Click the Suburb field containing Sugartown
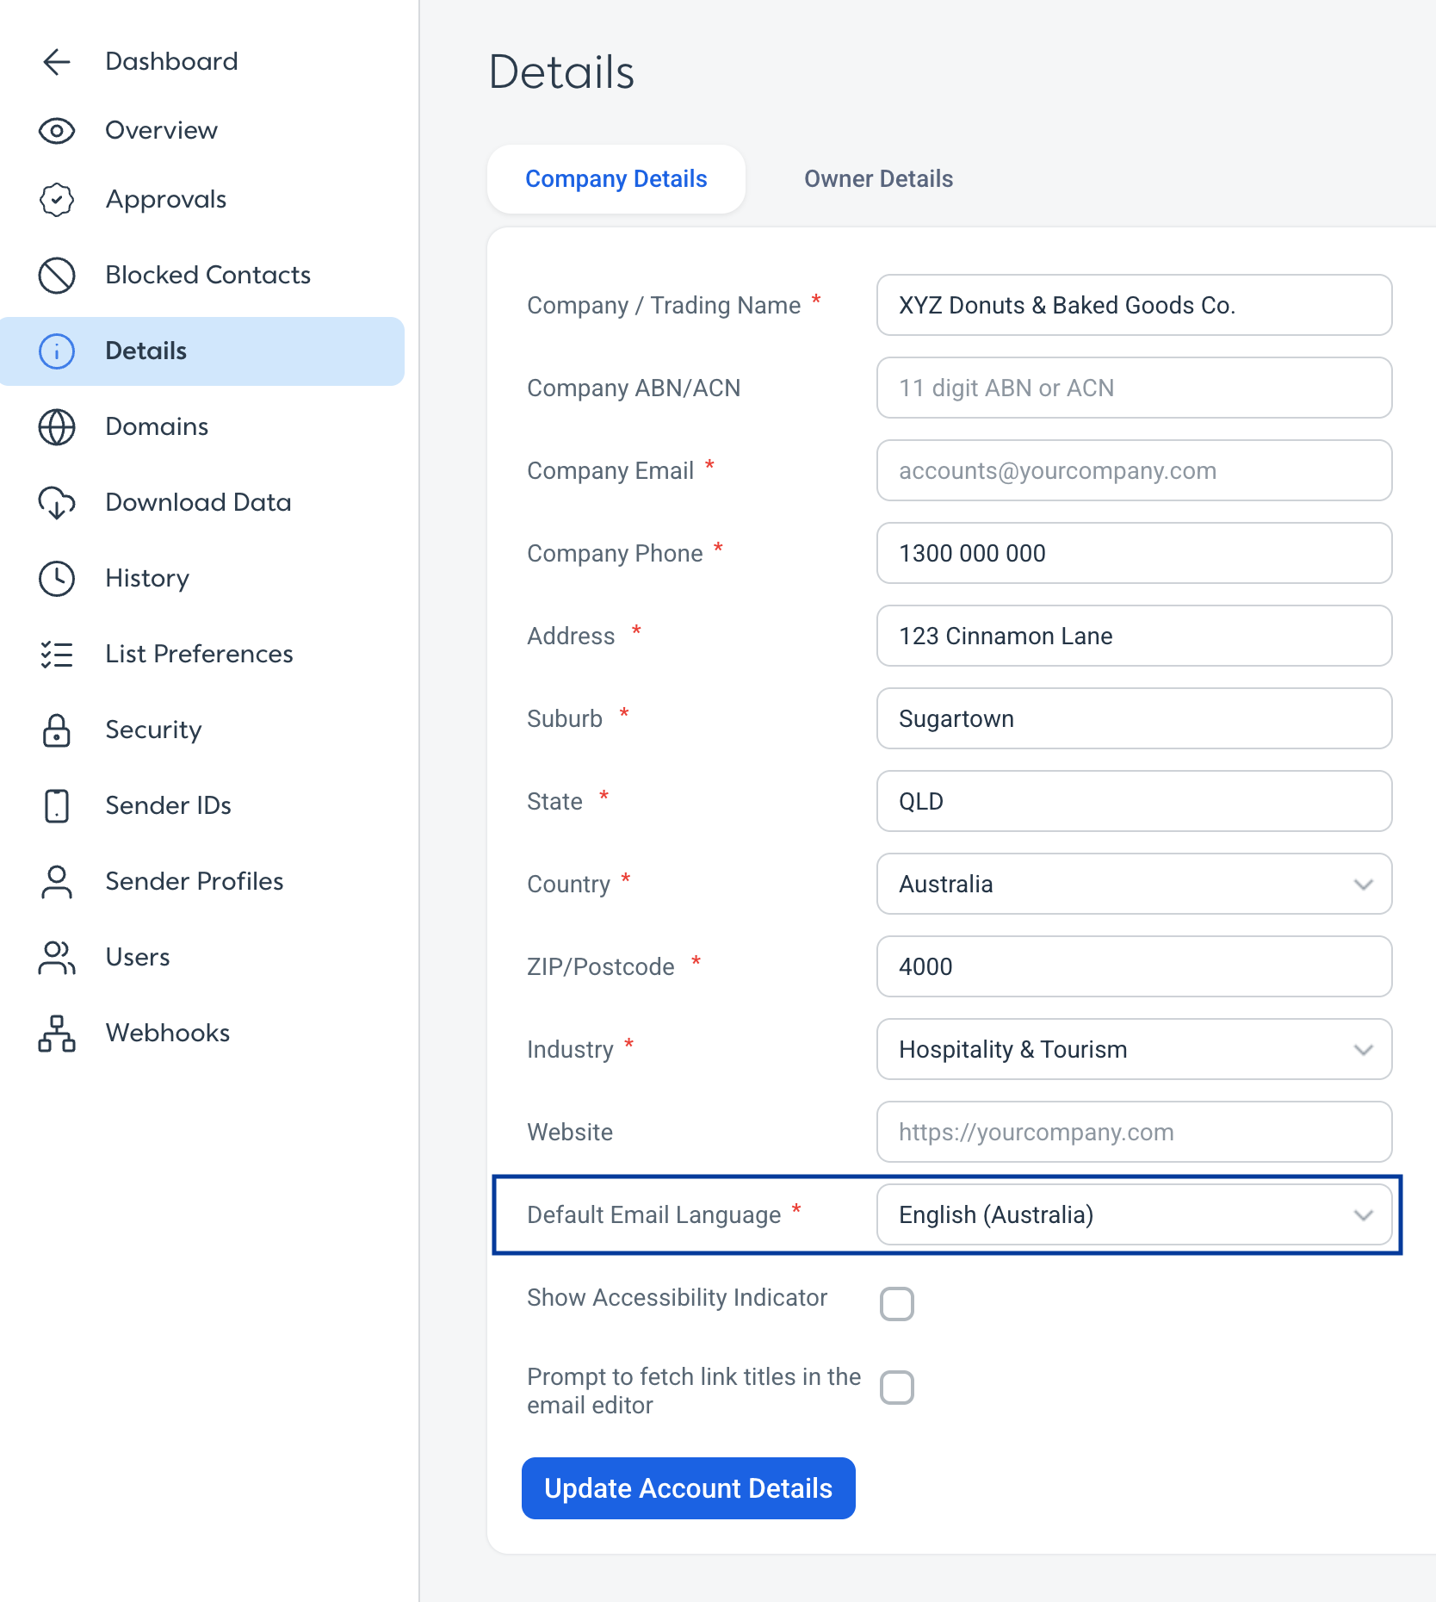This screenshot has width=1436, height=1602. (x=1134, y=718)
